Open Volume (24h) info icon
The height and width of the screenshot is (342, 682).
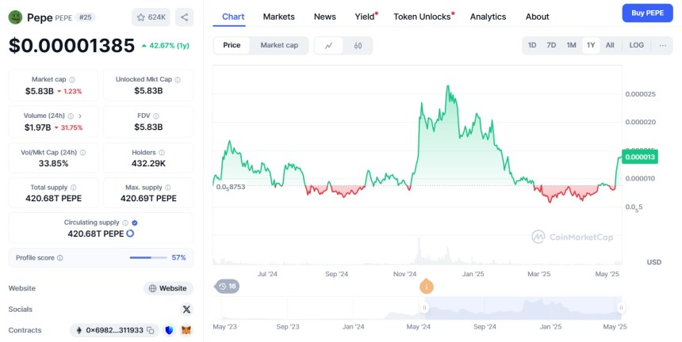(x=71, y=116)
